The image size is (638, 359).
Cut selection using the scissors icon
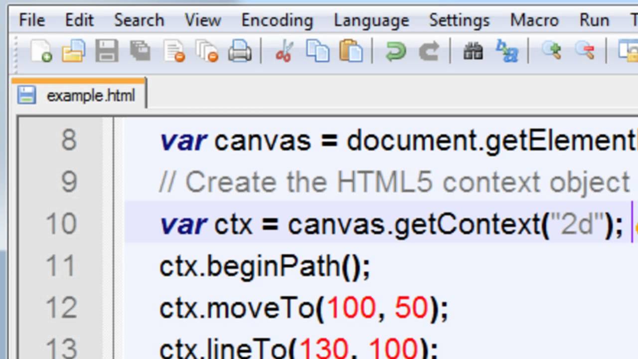tap(285, 51)
